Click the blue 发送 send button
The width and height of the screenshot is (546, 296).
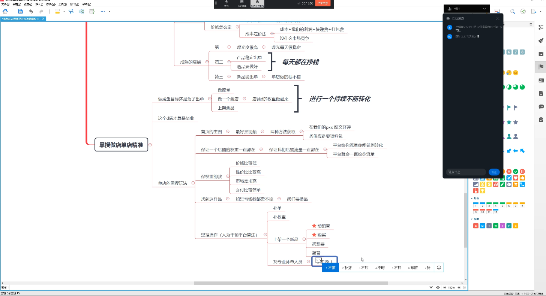[493, 172]
